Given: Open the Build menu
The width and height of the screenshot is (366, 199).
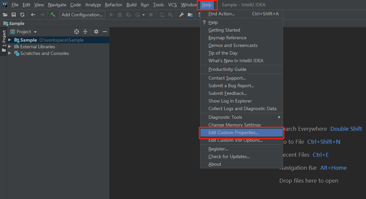Looking at the screenshot, I should pos(132,5).
